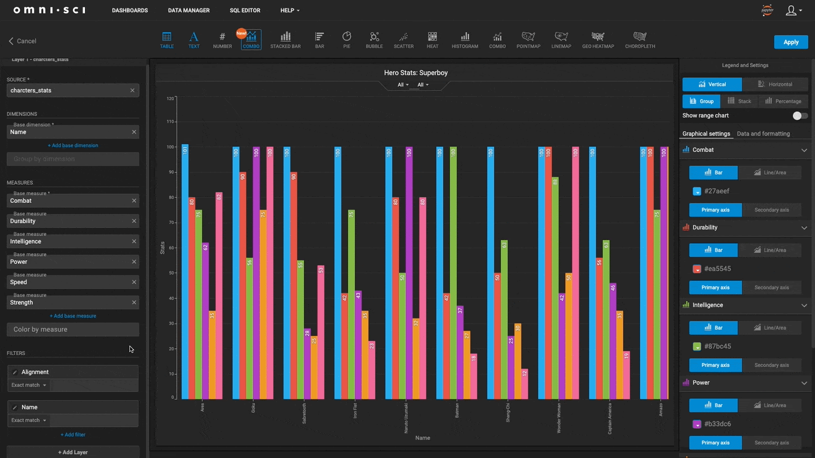
Task: Edit the Name filter pencil icon
Action: [15, 407]
